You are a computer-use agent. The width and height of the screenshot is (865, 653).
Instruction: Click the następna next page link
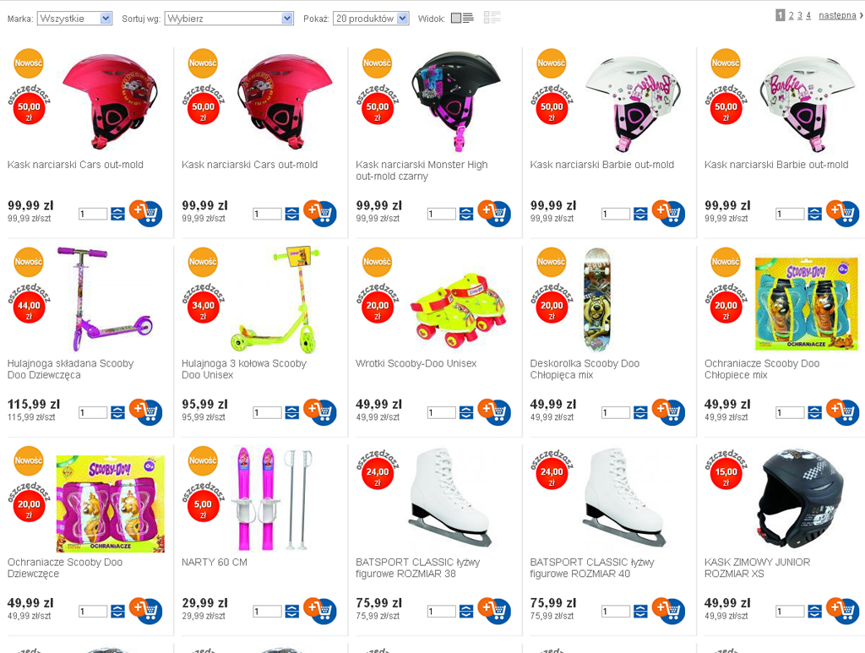[837, 15]
